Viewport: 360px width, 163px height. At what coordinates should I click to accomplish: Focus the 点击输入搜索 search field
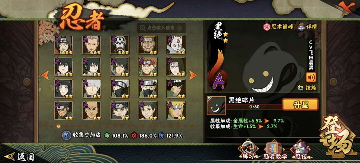coord(161,28)
